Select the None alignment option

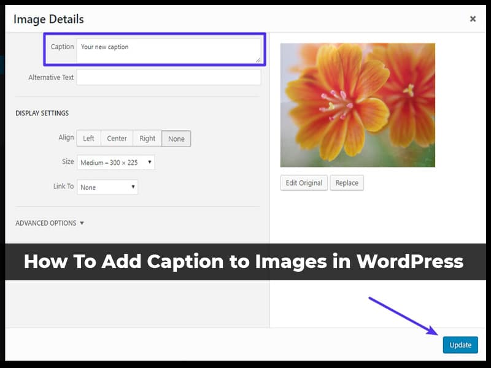tap(176, 139)
